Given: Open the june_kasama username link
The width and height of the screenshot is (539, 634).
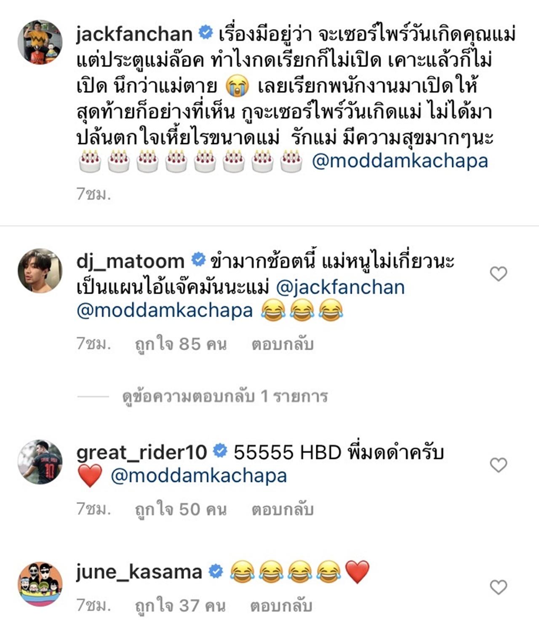Looking at the screenshot, I should click(x=139, y=572).
